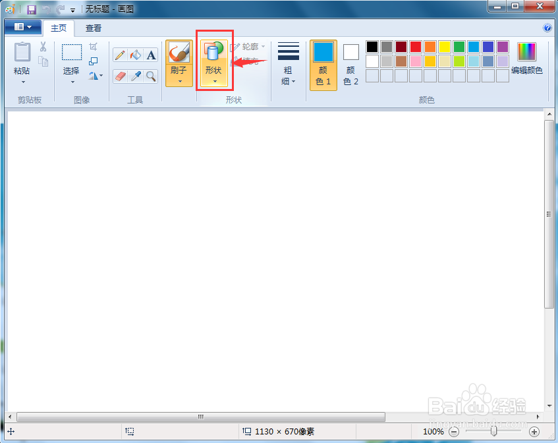Click the Crop icon
Viewport: 558px width, 443px height.
(94, 47)
